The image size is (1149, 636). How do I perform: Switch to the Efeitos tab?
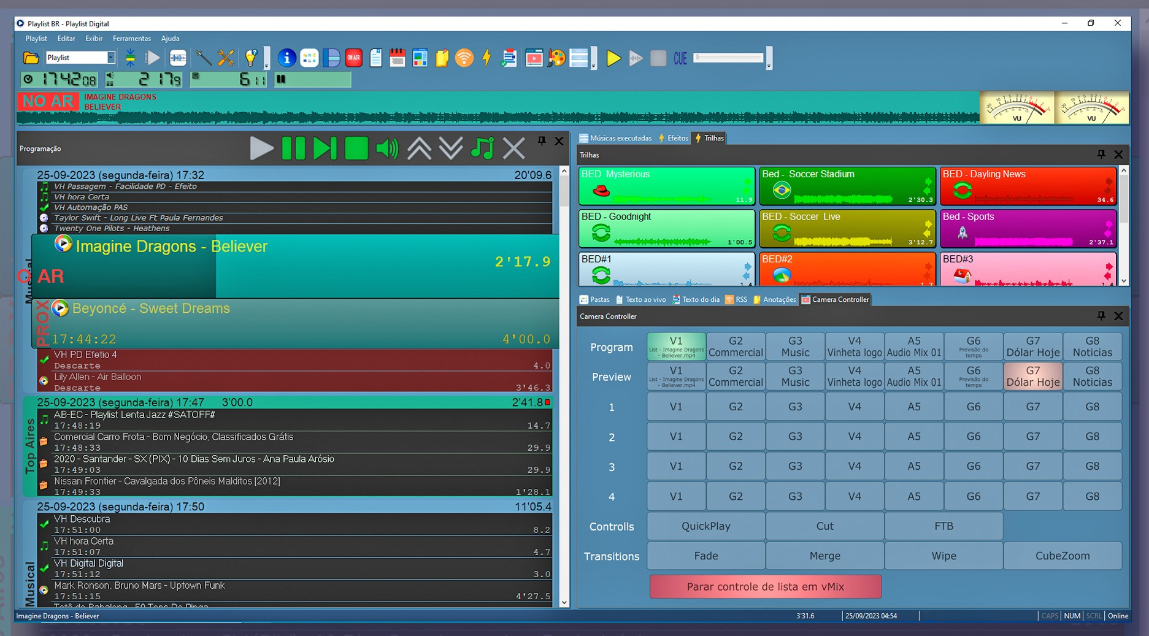click(674, 138)
